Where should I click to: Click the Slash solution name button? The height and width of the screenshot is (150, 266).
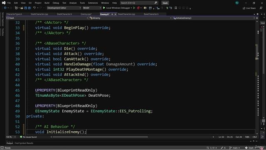click(x=165, y=3)
